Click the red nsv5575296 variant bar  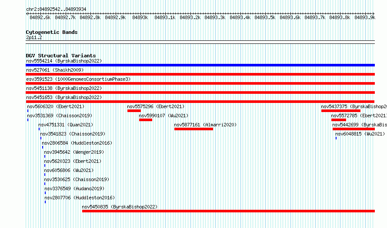[134, 111]
